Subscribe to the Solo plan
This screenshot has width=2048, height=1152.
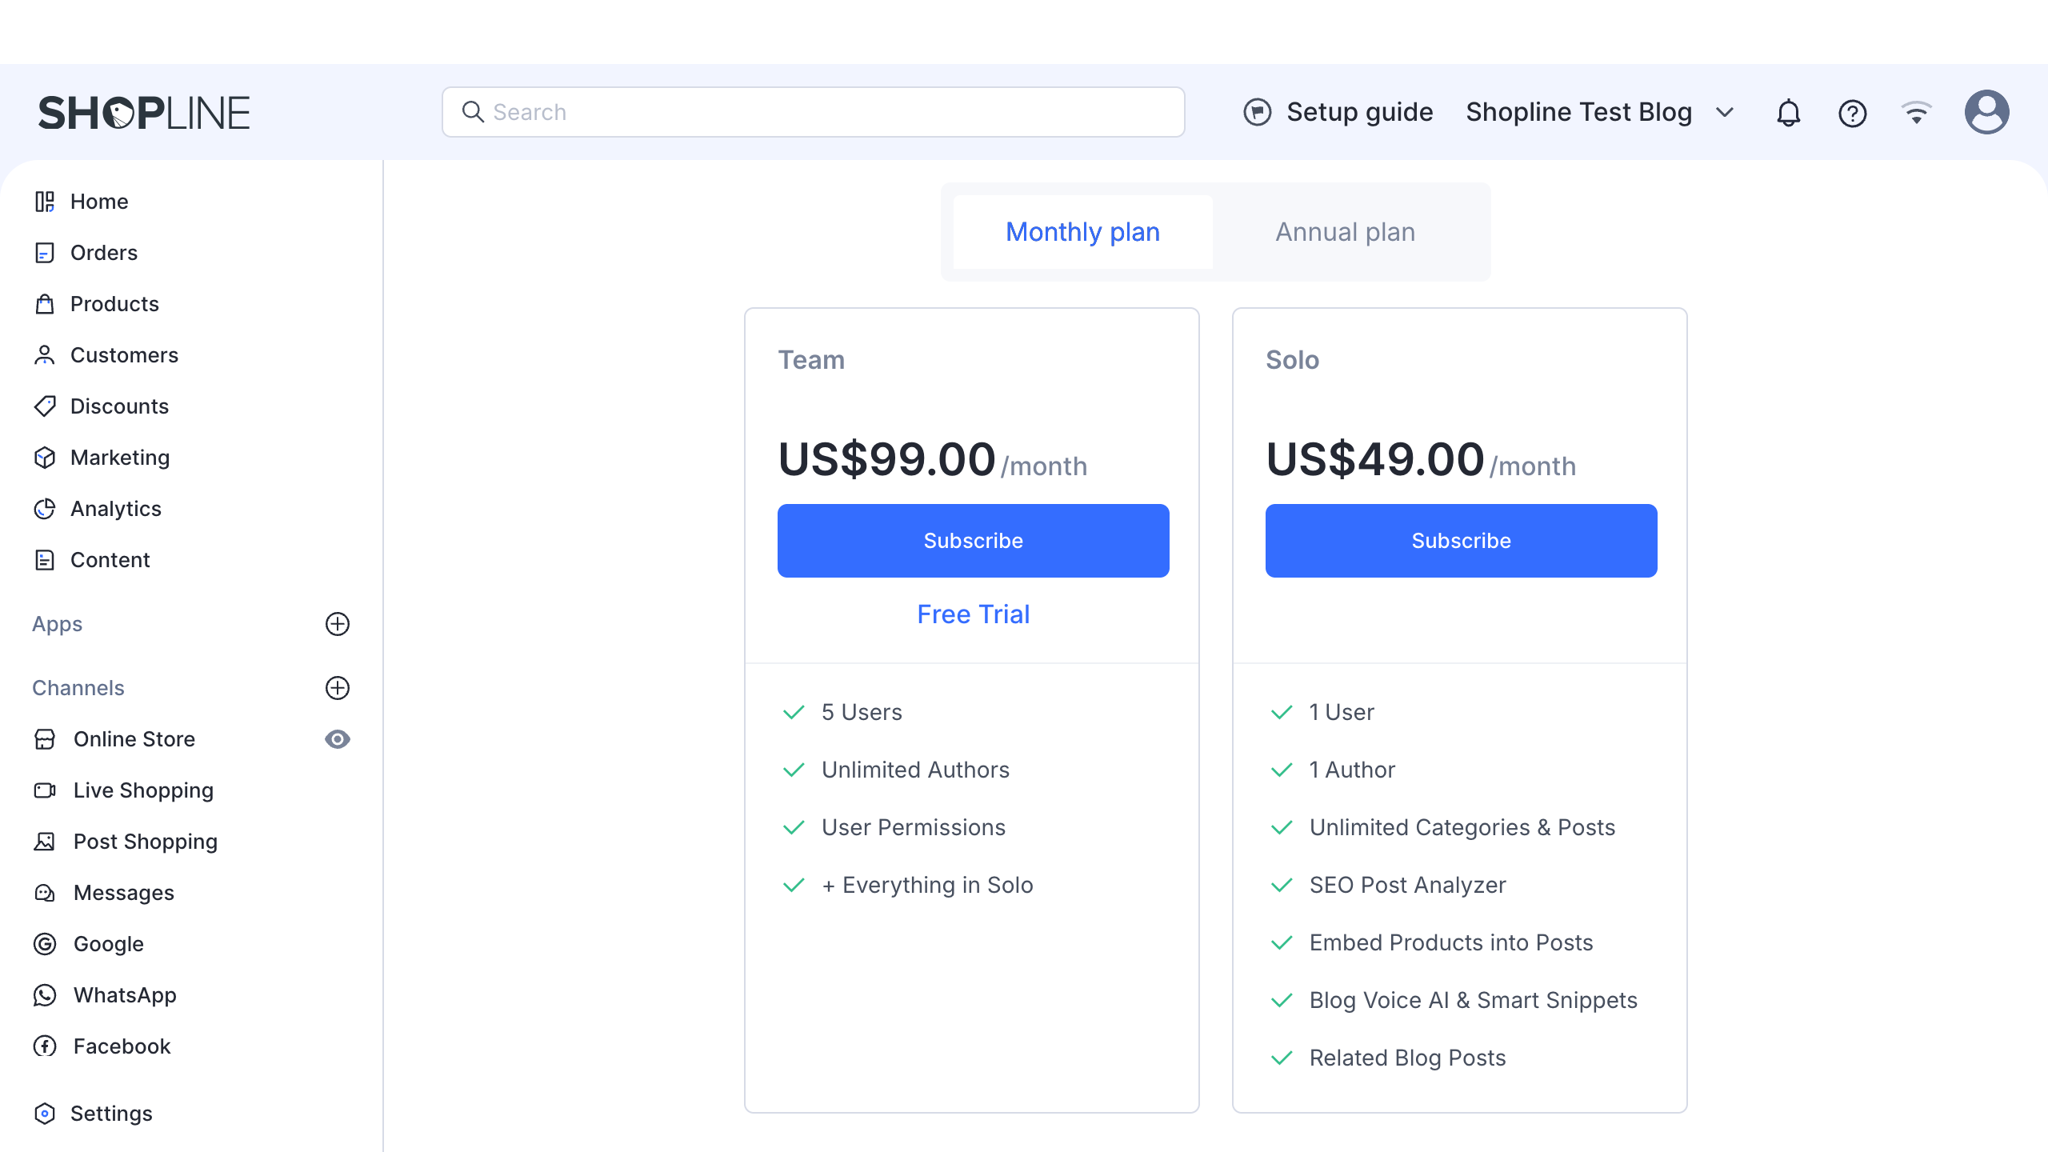click(1461, 541)
